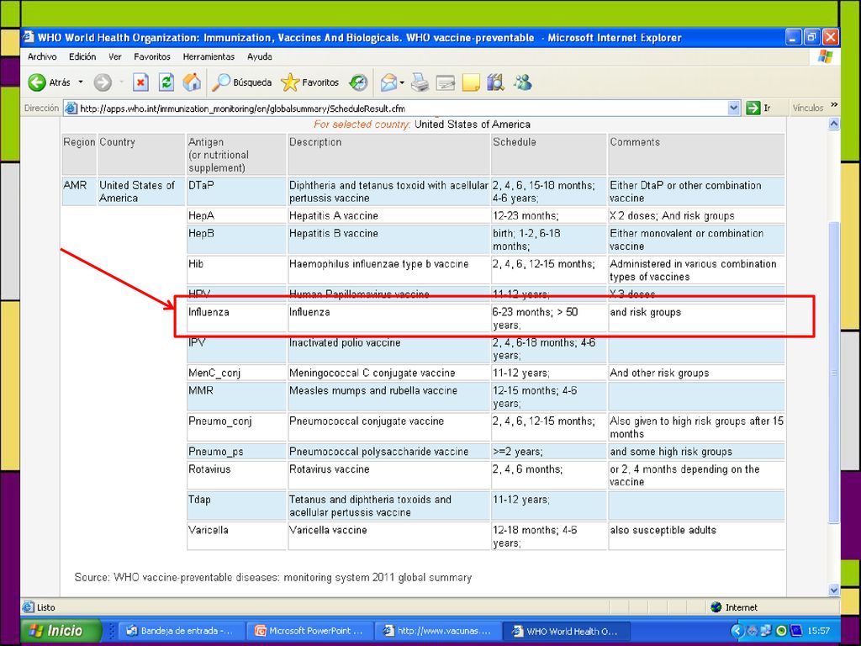Click the Forward navigation arrow
Image resolution: width=861 pixels, height=646 pixels.
103,82
